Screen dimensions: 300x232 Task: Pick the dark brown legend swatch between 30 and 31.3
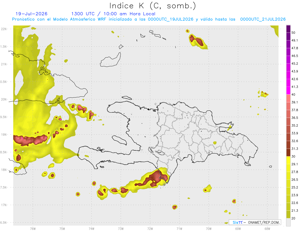point(288,152)
